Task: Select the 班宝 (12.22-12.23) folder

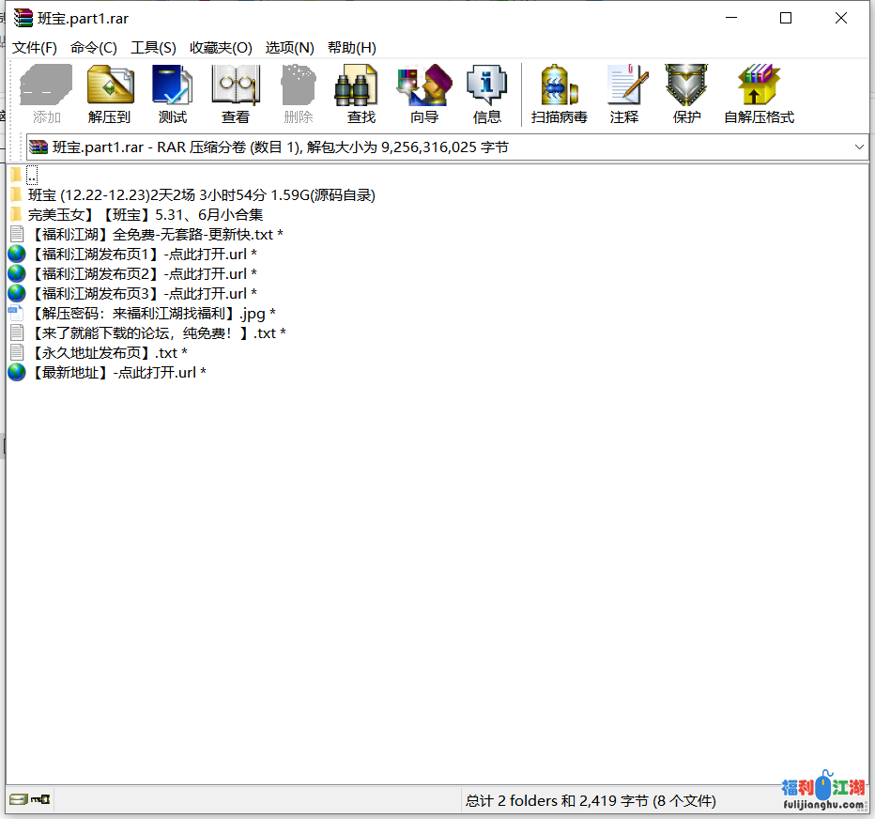Action: click(x=201, y=195)
